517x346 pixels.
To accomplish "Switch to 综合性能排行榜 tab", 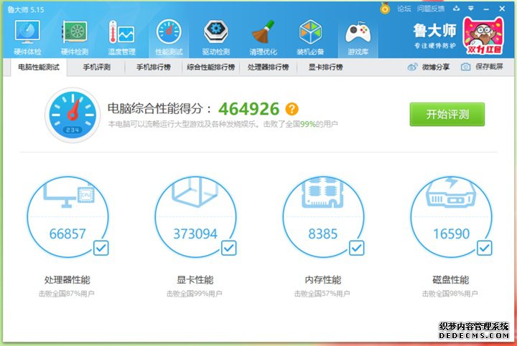I will [210, 67].
